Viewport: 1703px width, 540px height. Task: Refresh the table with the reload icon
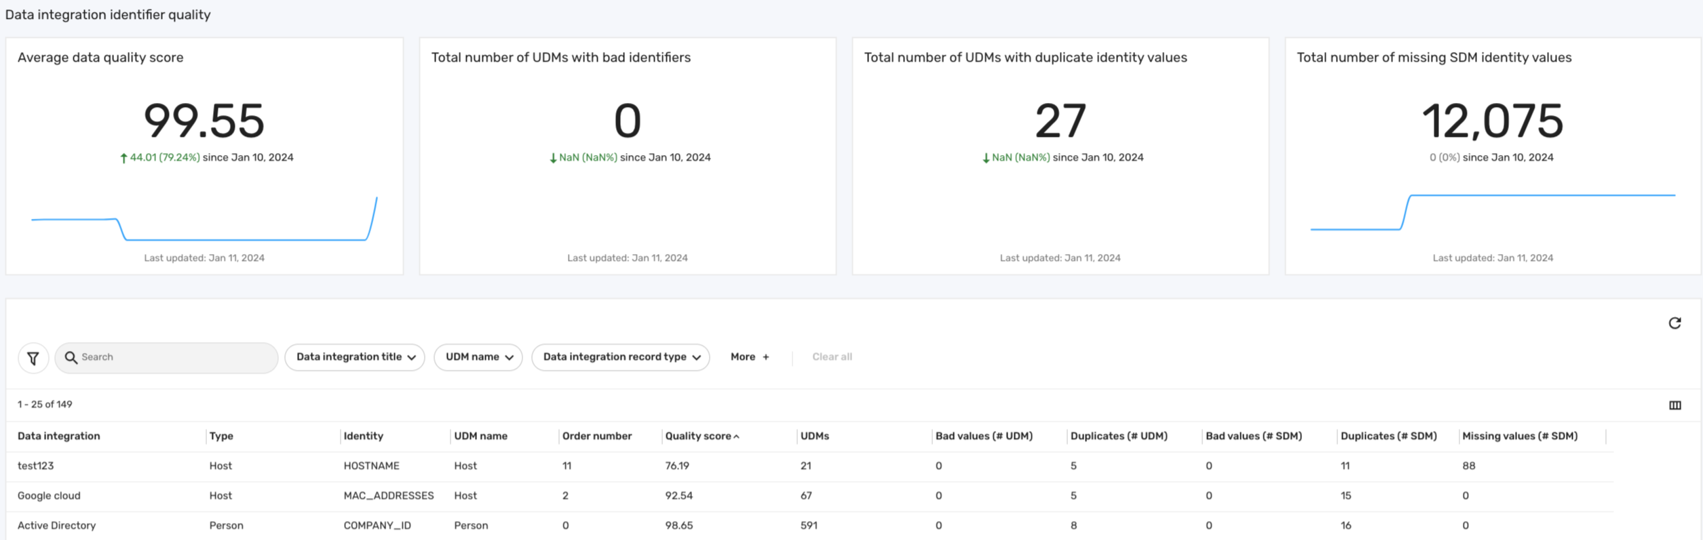tap(1675, 323)
